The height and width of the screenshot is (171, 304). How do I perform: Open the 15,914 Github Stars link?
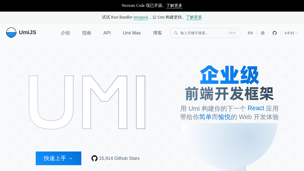tap(116, 158)
